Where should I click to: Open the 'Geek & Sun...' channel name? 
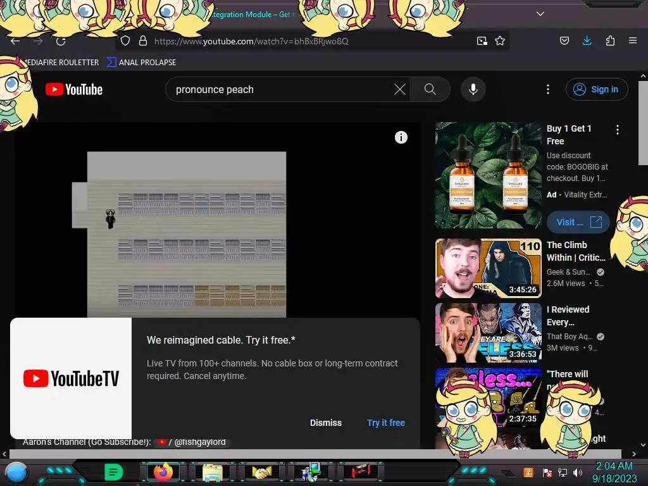coord(568,272)
